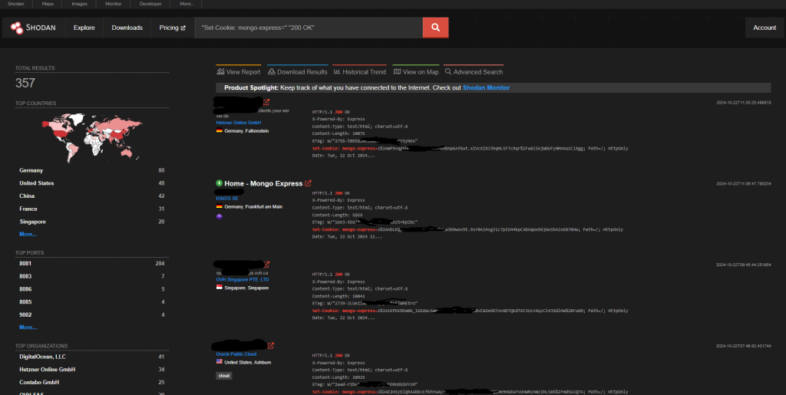This screenshot has height=395, width=786.
Task: Click the Shodan logo icon
Action: click(17, 28)
